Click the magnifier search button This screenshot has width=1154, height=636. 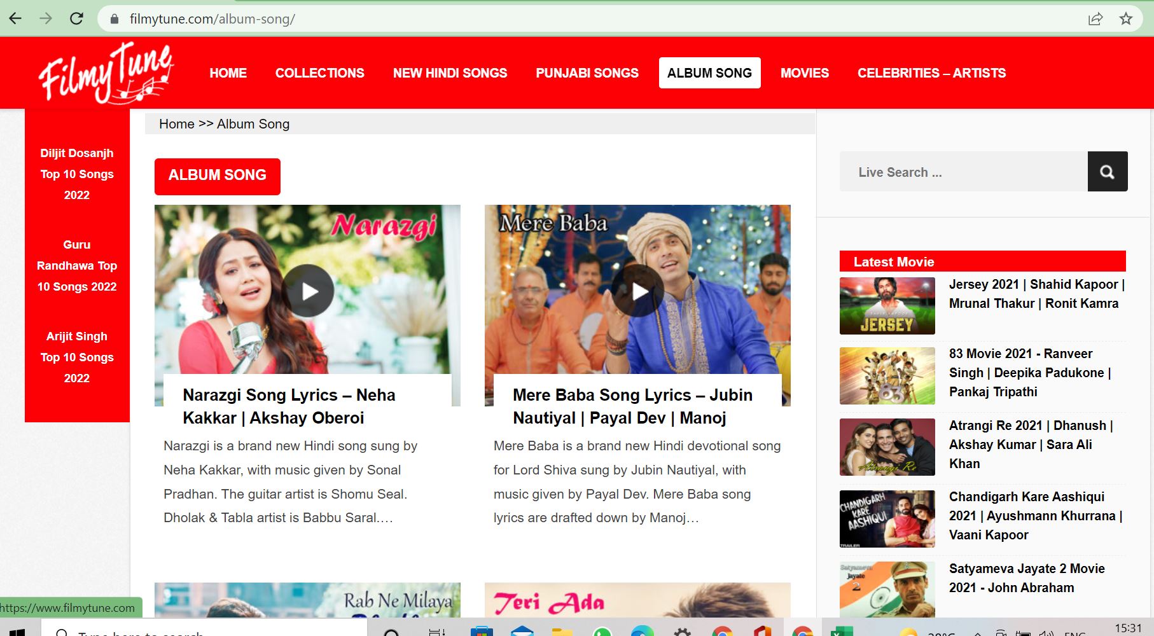point(1108,171)
